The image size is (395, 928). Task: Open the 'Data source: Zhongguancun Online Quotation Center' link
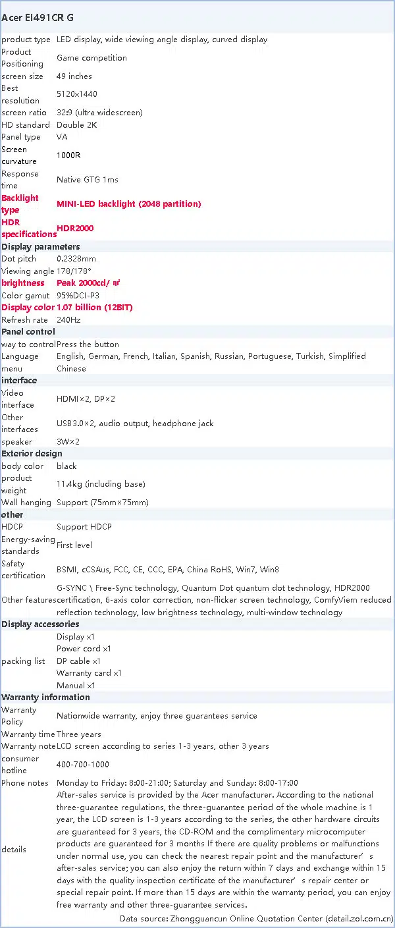[256, 918]
